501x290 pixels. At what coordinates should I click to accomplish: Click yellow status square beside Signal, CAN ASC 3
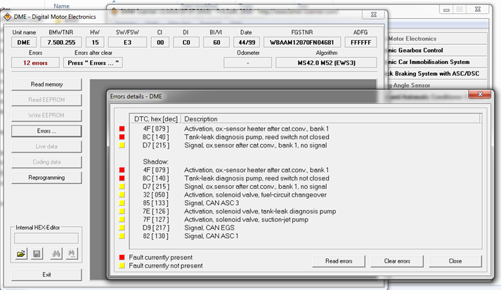[x=122, y=204]
